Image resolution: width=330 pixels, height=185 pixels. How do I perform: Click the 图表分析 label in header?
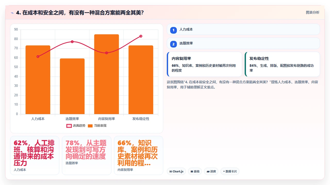coord(312,13)
